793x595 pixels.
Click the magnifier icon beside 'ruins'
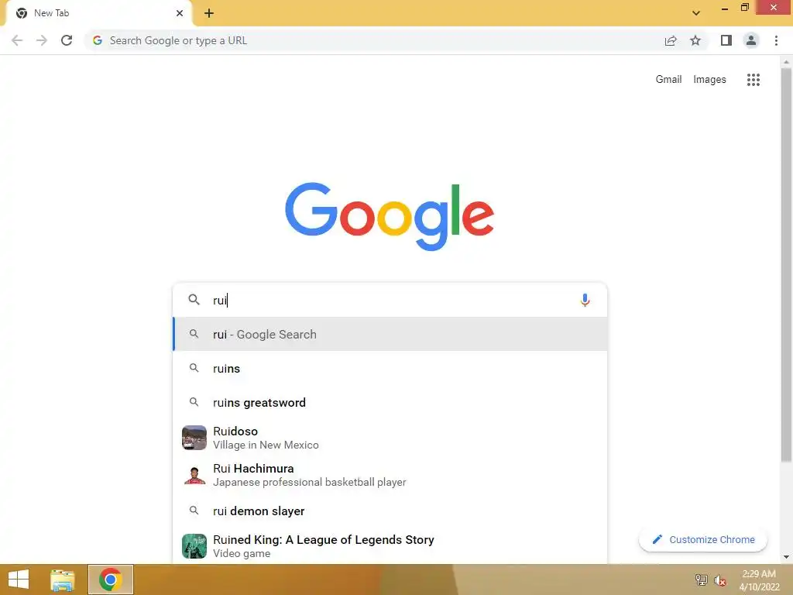point(194,368)
